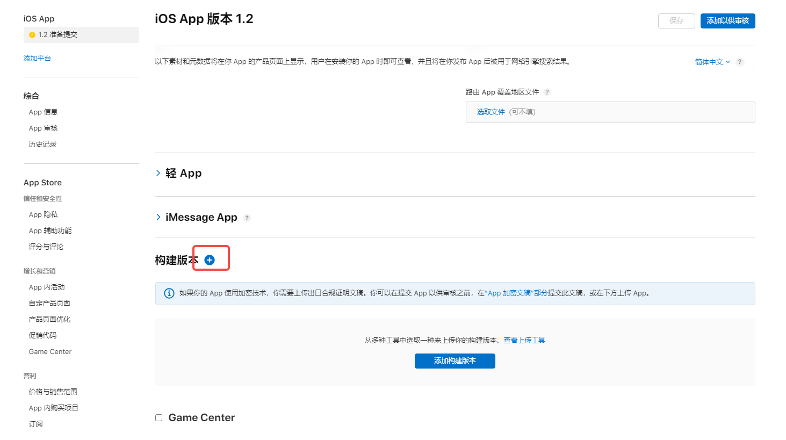Open 订阅 in the sidebar
Viewport: 786px width, 440px height.
35,424
